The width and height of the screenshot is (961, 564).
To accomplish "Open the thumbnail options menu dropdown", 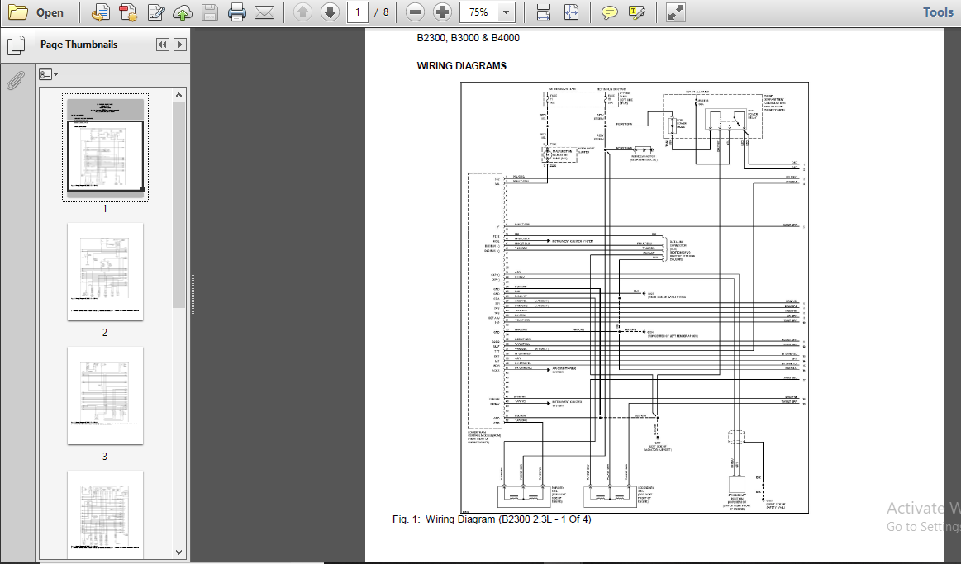I will pyautogui.click(x=49, y=74).
